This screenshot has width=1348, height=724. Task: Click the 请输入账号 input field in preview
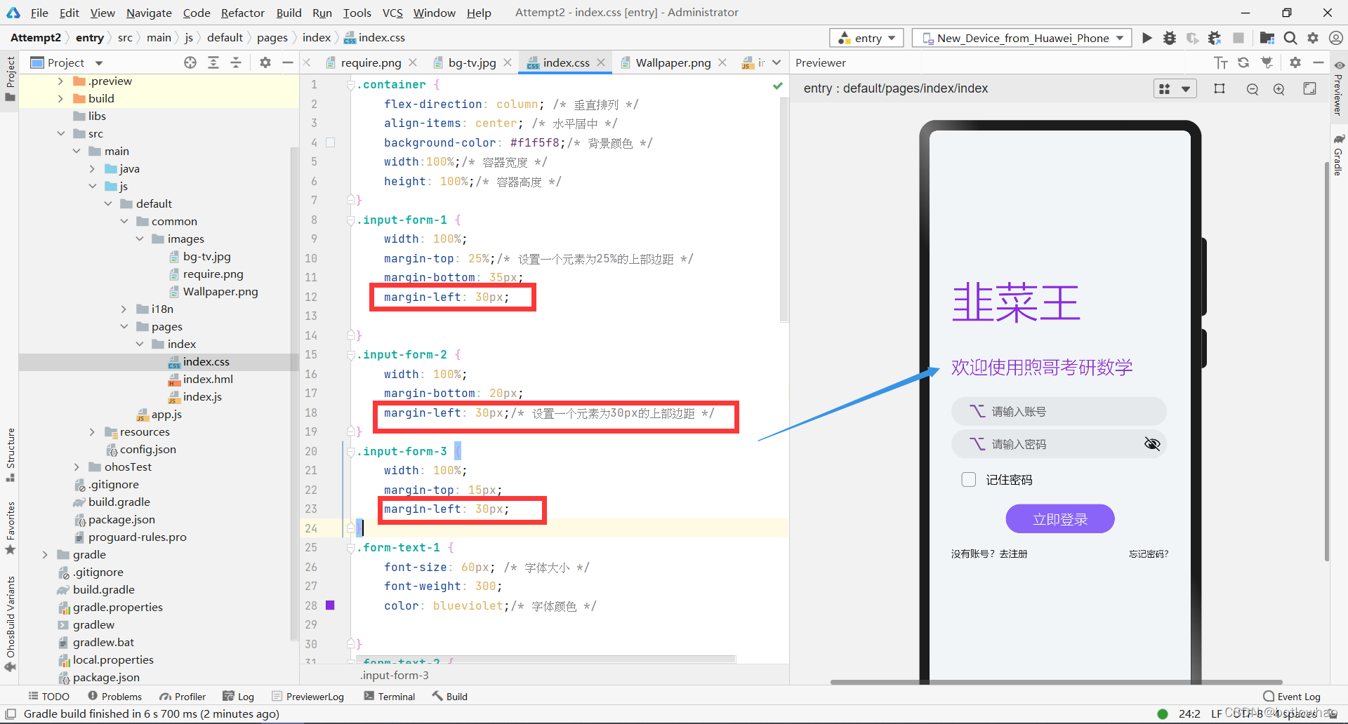click(x=1059, y=411)
